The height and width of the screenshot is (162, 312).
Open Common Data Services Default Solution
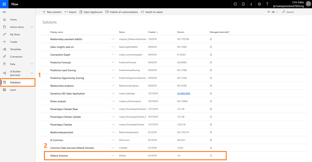[72, 148]
